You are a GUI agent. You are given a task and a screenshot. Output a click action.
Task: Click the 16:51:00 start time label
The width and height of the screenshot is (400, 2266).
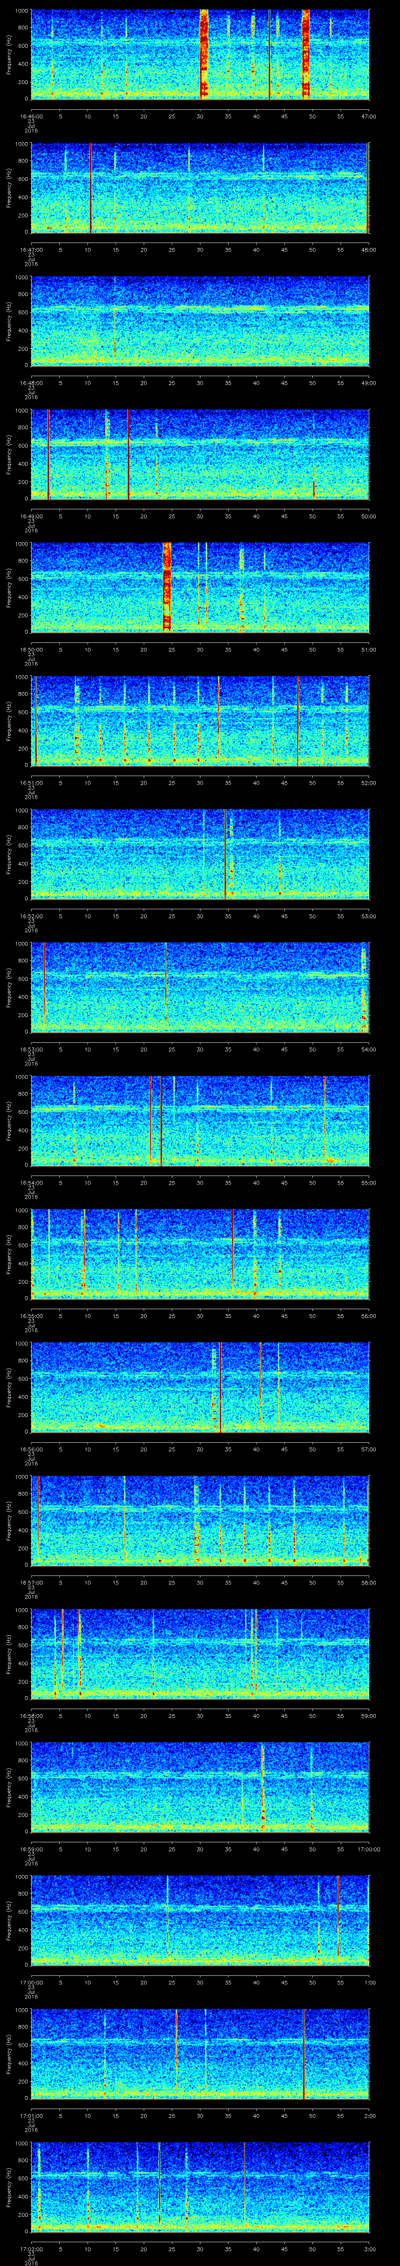[32, 783]
